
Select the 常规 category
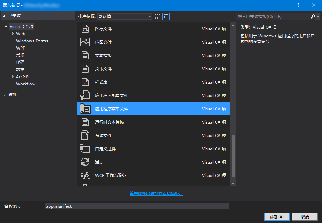20,55
